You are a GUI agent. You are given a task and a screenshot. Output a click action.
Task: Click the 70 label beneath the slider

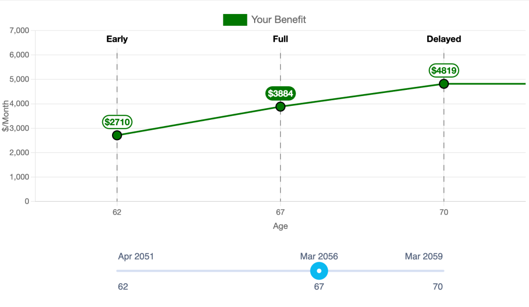(437, 286)
